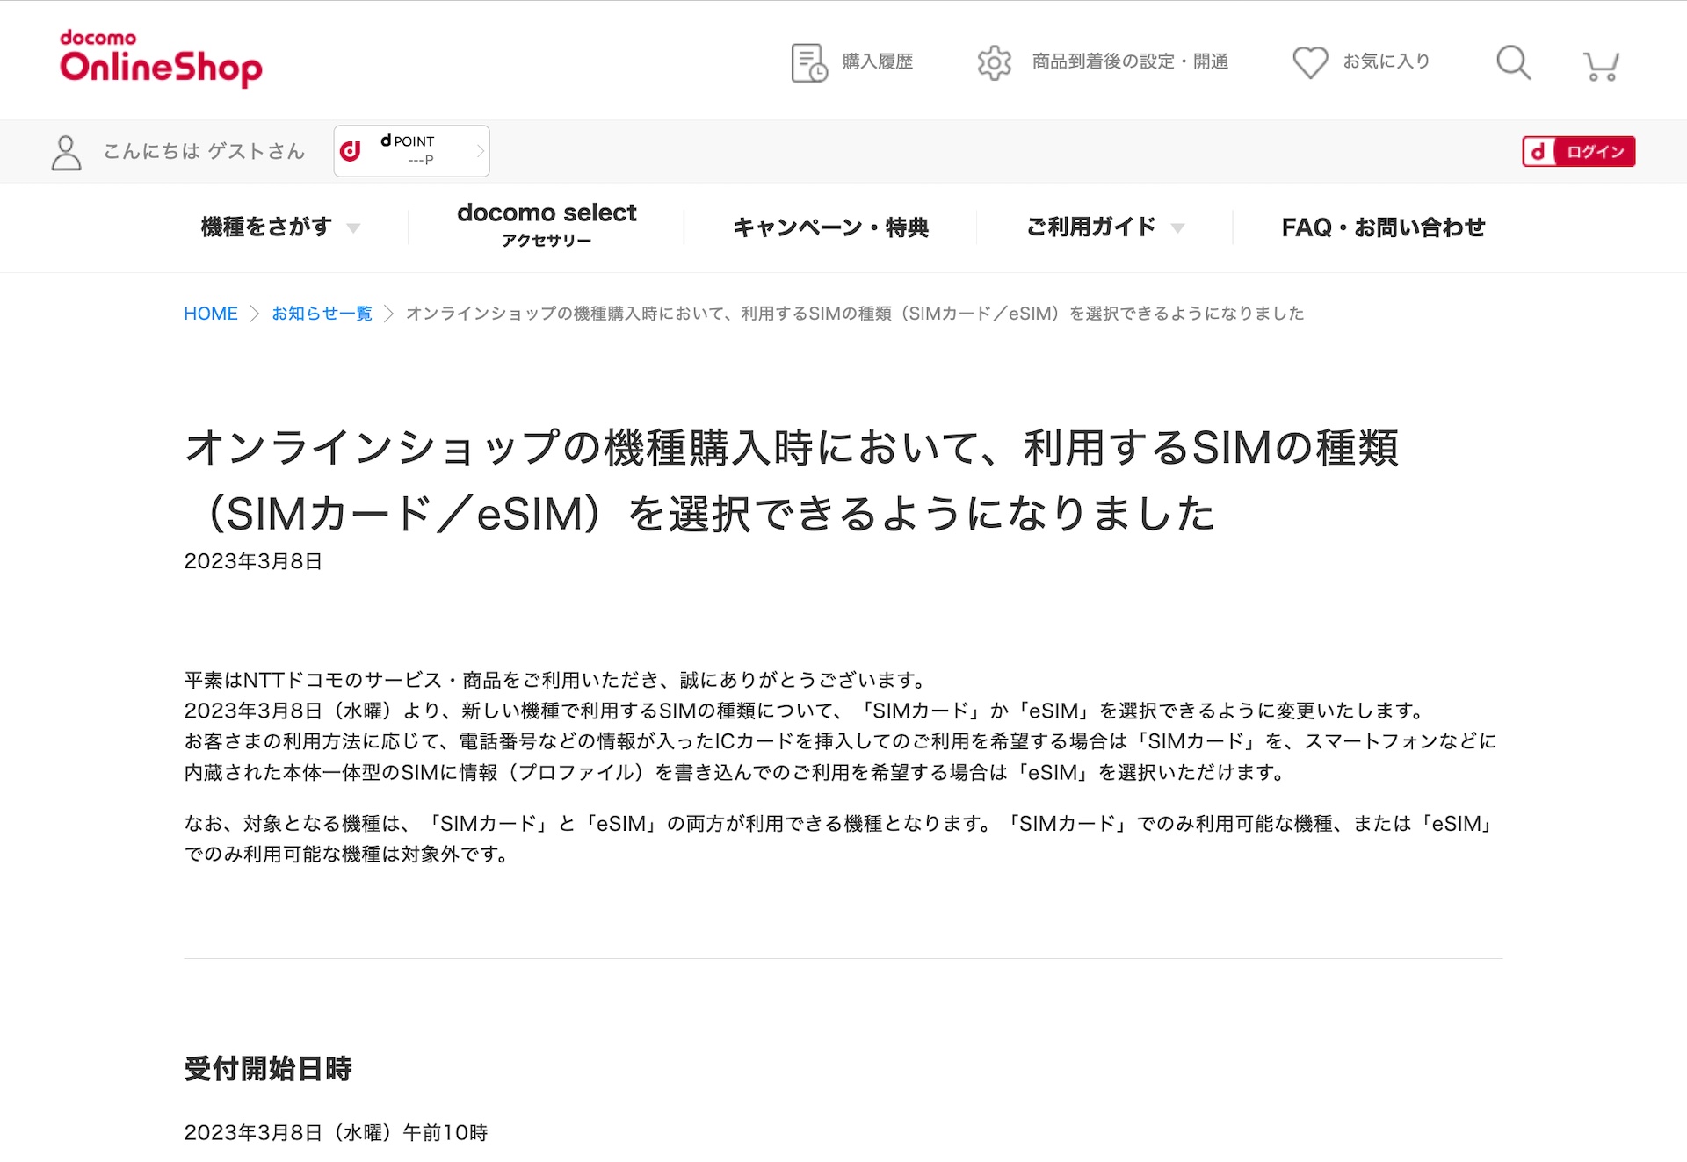Open the shopping cart icon

[x=1601, y=64]
